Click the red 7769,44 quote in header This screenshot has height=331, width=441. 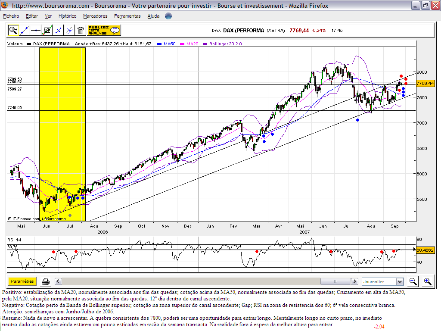(299, 31)
